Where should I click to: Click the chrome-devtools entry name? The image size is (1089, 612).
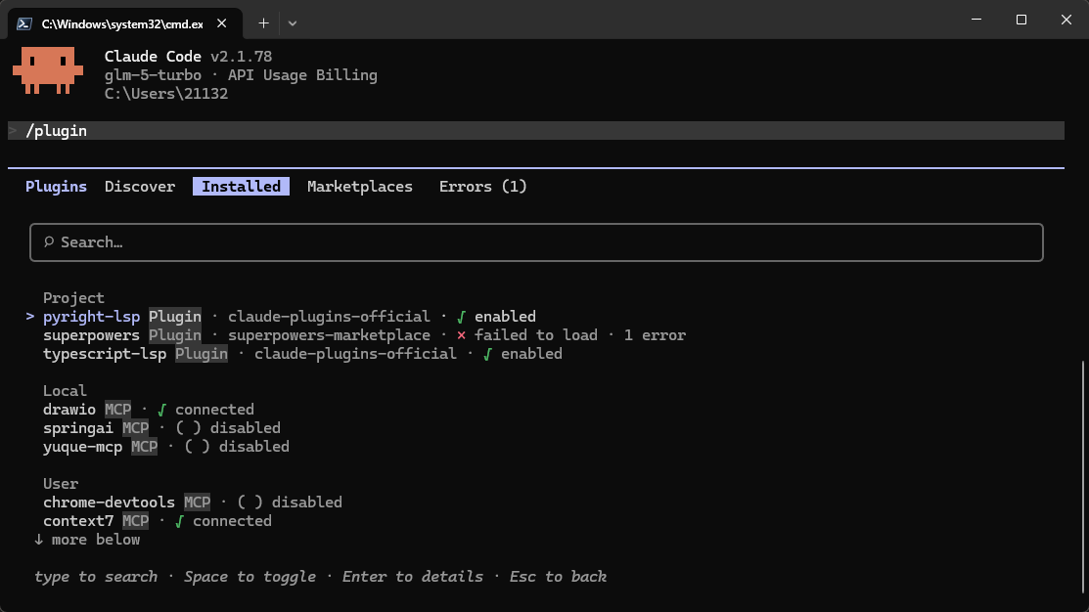click(x=109, y=503)
